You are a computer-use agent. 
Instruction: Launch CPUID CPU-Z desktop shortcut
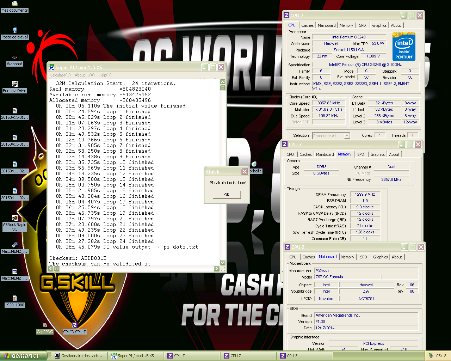pyautogui.click(x=74, y=328)
